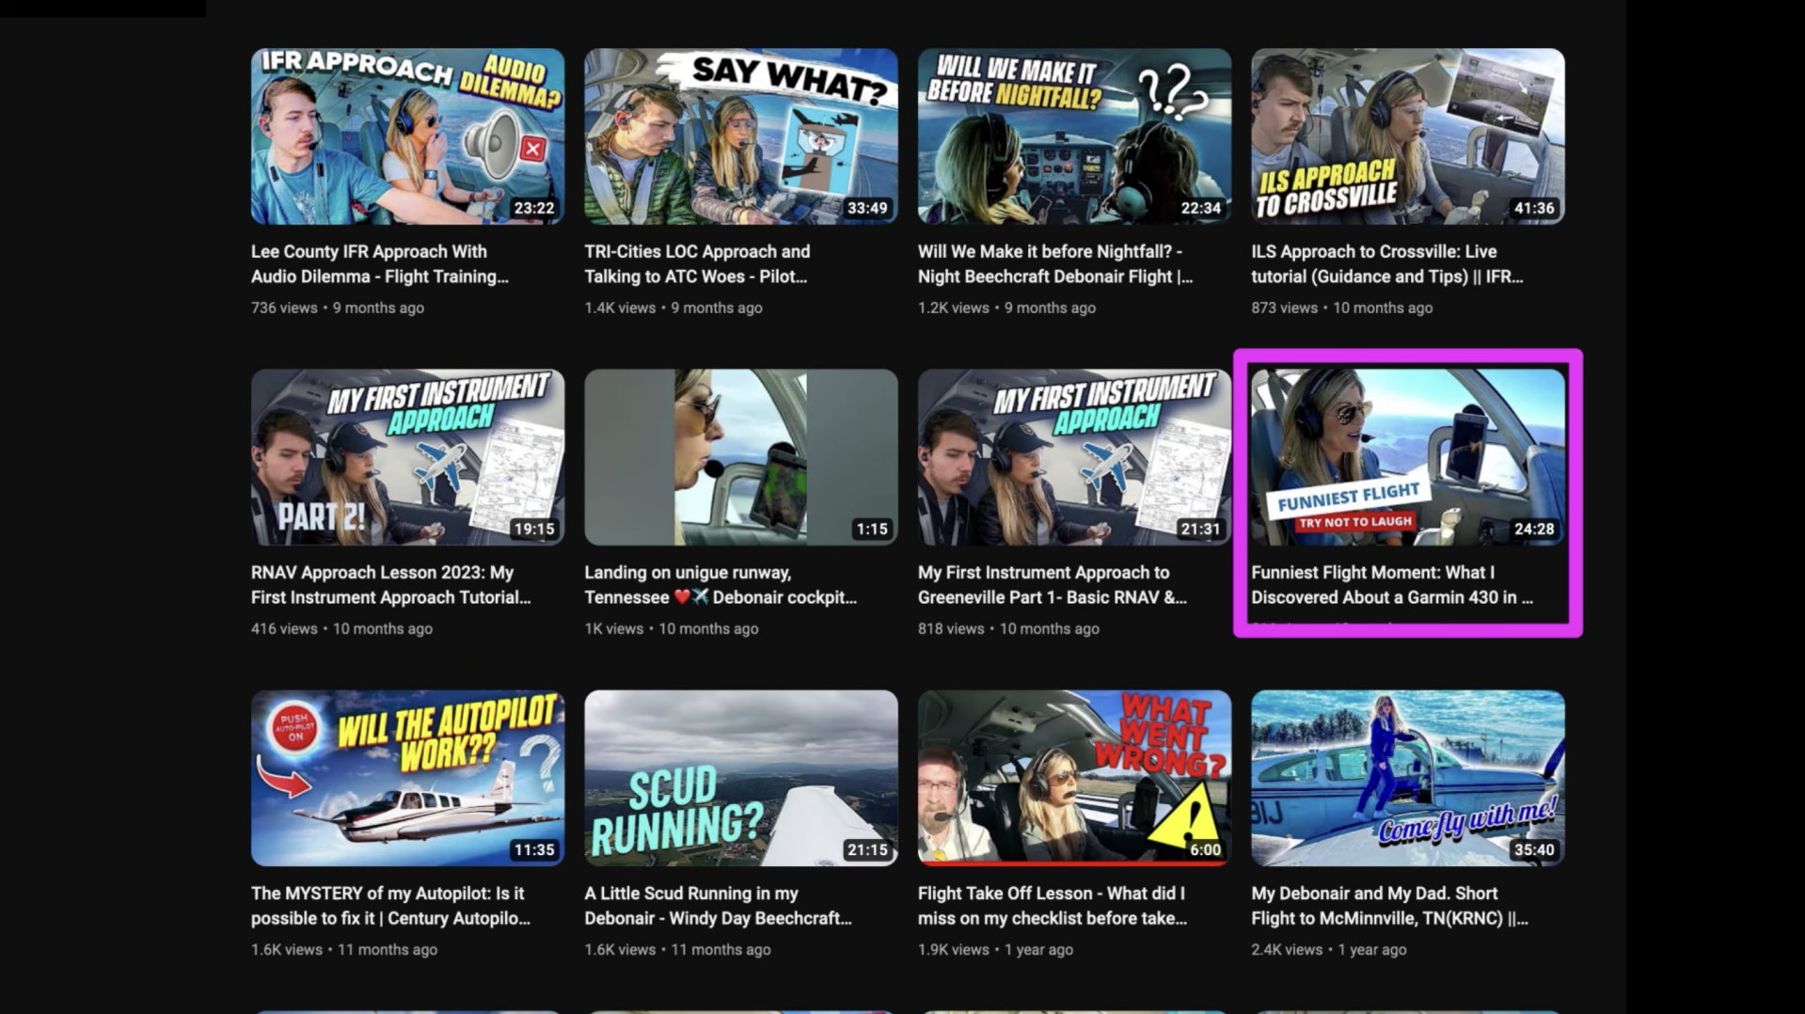Image resolution: width=1805 pixels, height=1014 pixels.
Task: Click the 35:40 duration badge
Action: (x=1534, y=849)
